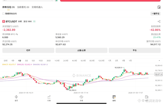Screen dimensions: 163x105
Task: Select the 8小时 chart interval
Action: [x=92, y=61]
